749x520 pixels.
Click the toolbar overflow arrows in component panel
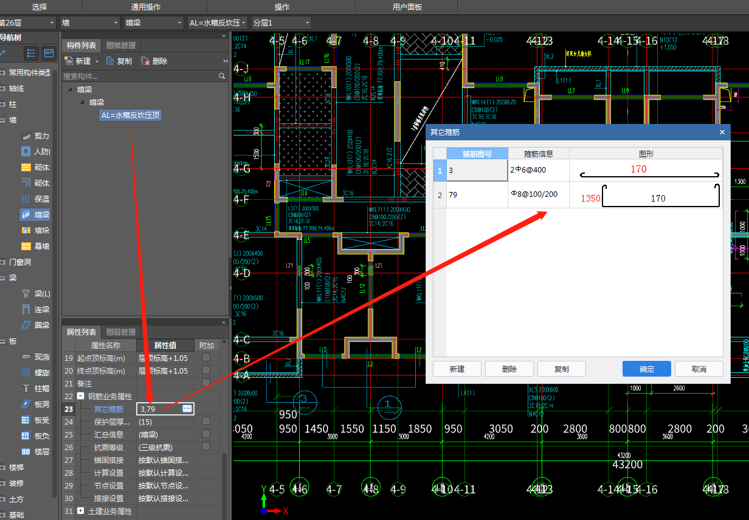coord(226,61)
